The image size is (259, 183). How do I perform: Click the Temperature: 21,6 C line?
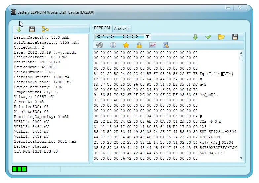click(x=36, y=92)
